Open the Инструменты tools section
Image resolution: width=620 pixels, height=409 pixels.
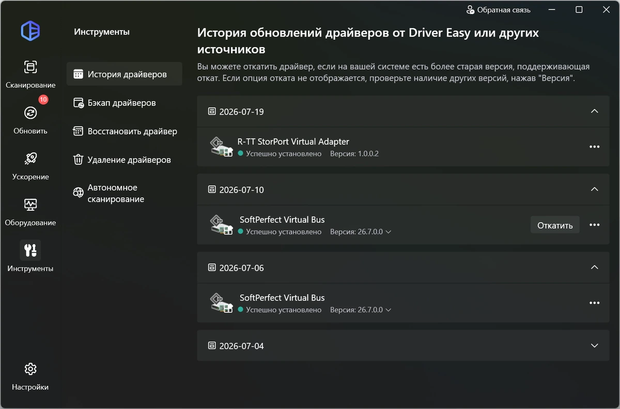pyautogui.click(x=30, y=257)
